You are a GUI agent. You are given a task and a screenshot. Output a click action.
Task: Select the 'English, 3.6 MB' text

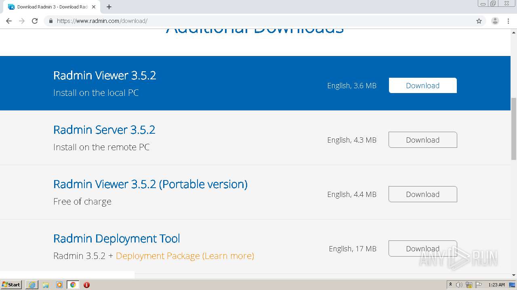pyautogui.click(x=352, y=86)
